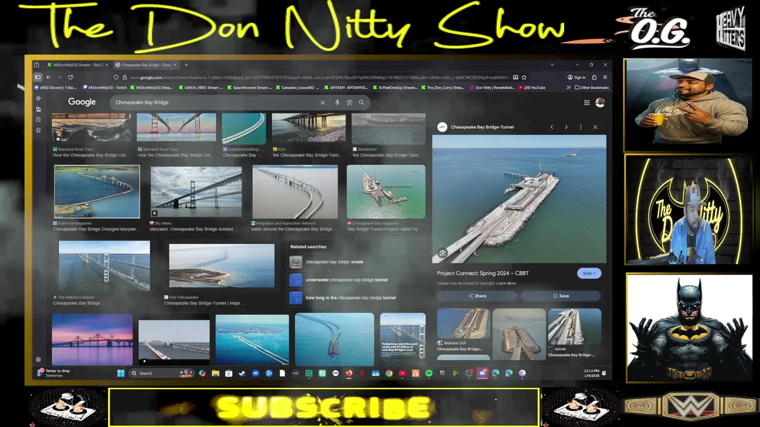
Task: Open the Other Bookmarks folder
Action: [591, 88]
